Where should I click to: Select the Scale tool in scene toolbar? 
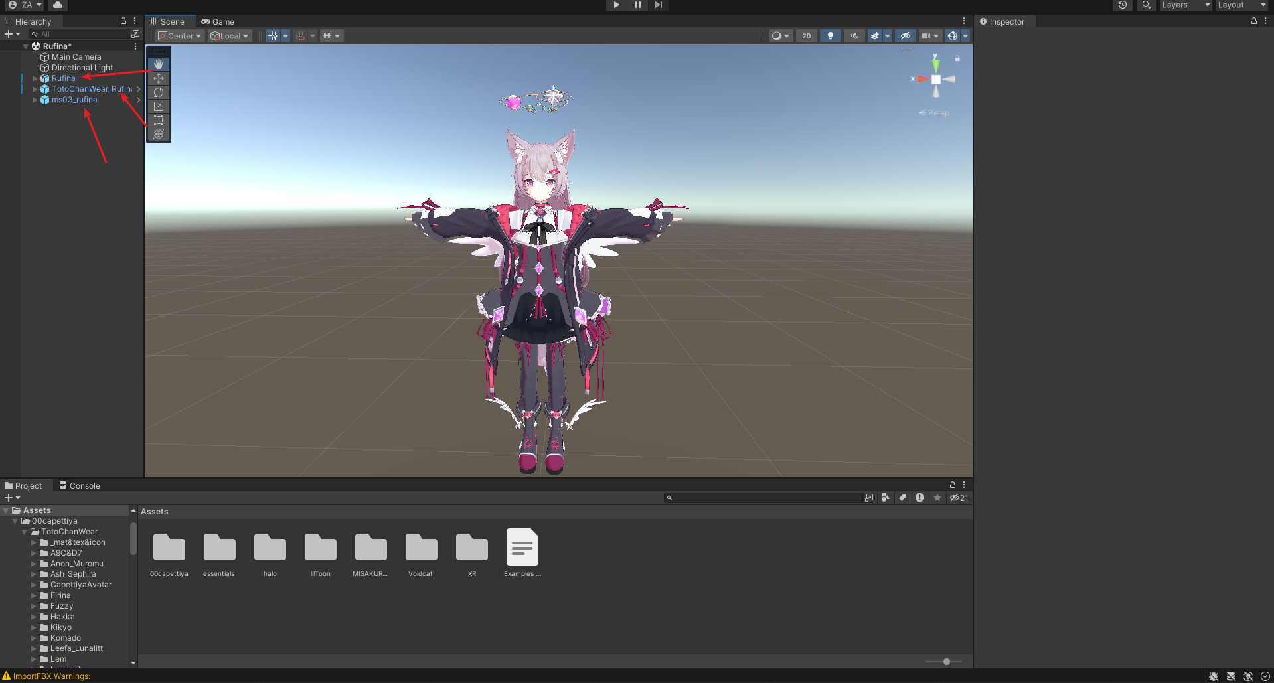pos(159,106)
